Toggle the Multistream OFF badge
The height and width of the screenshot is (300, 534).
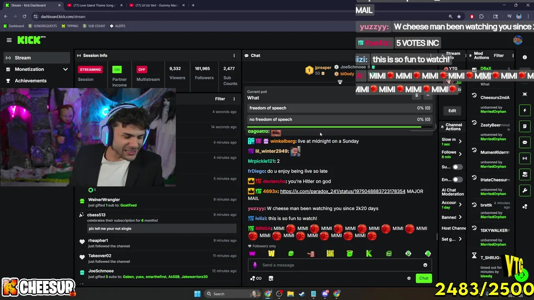coord(142,70)
